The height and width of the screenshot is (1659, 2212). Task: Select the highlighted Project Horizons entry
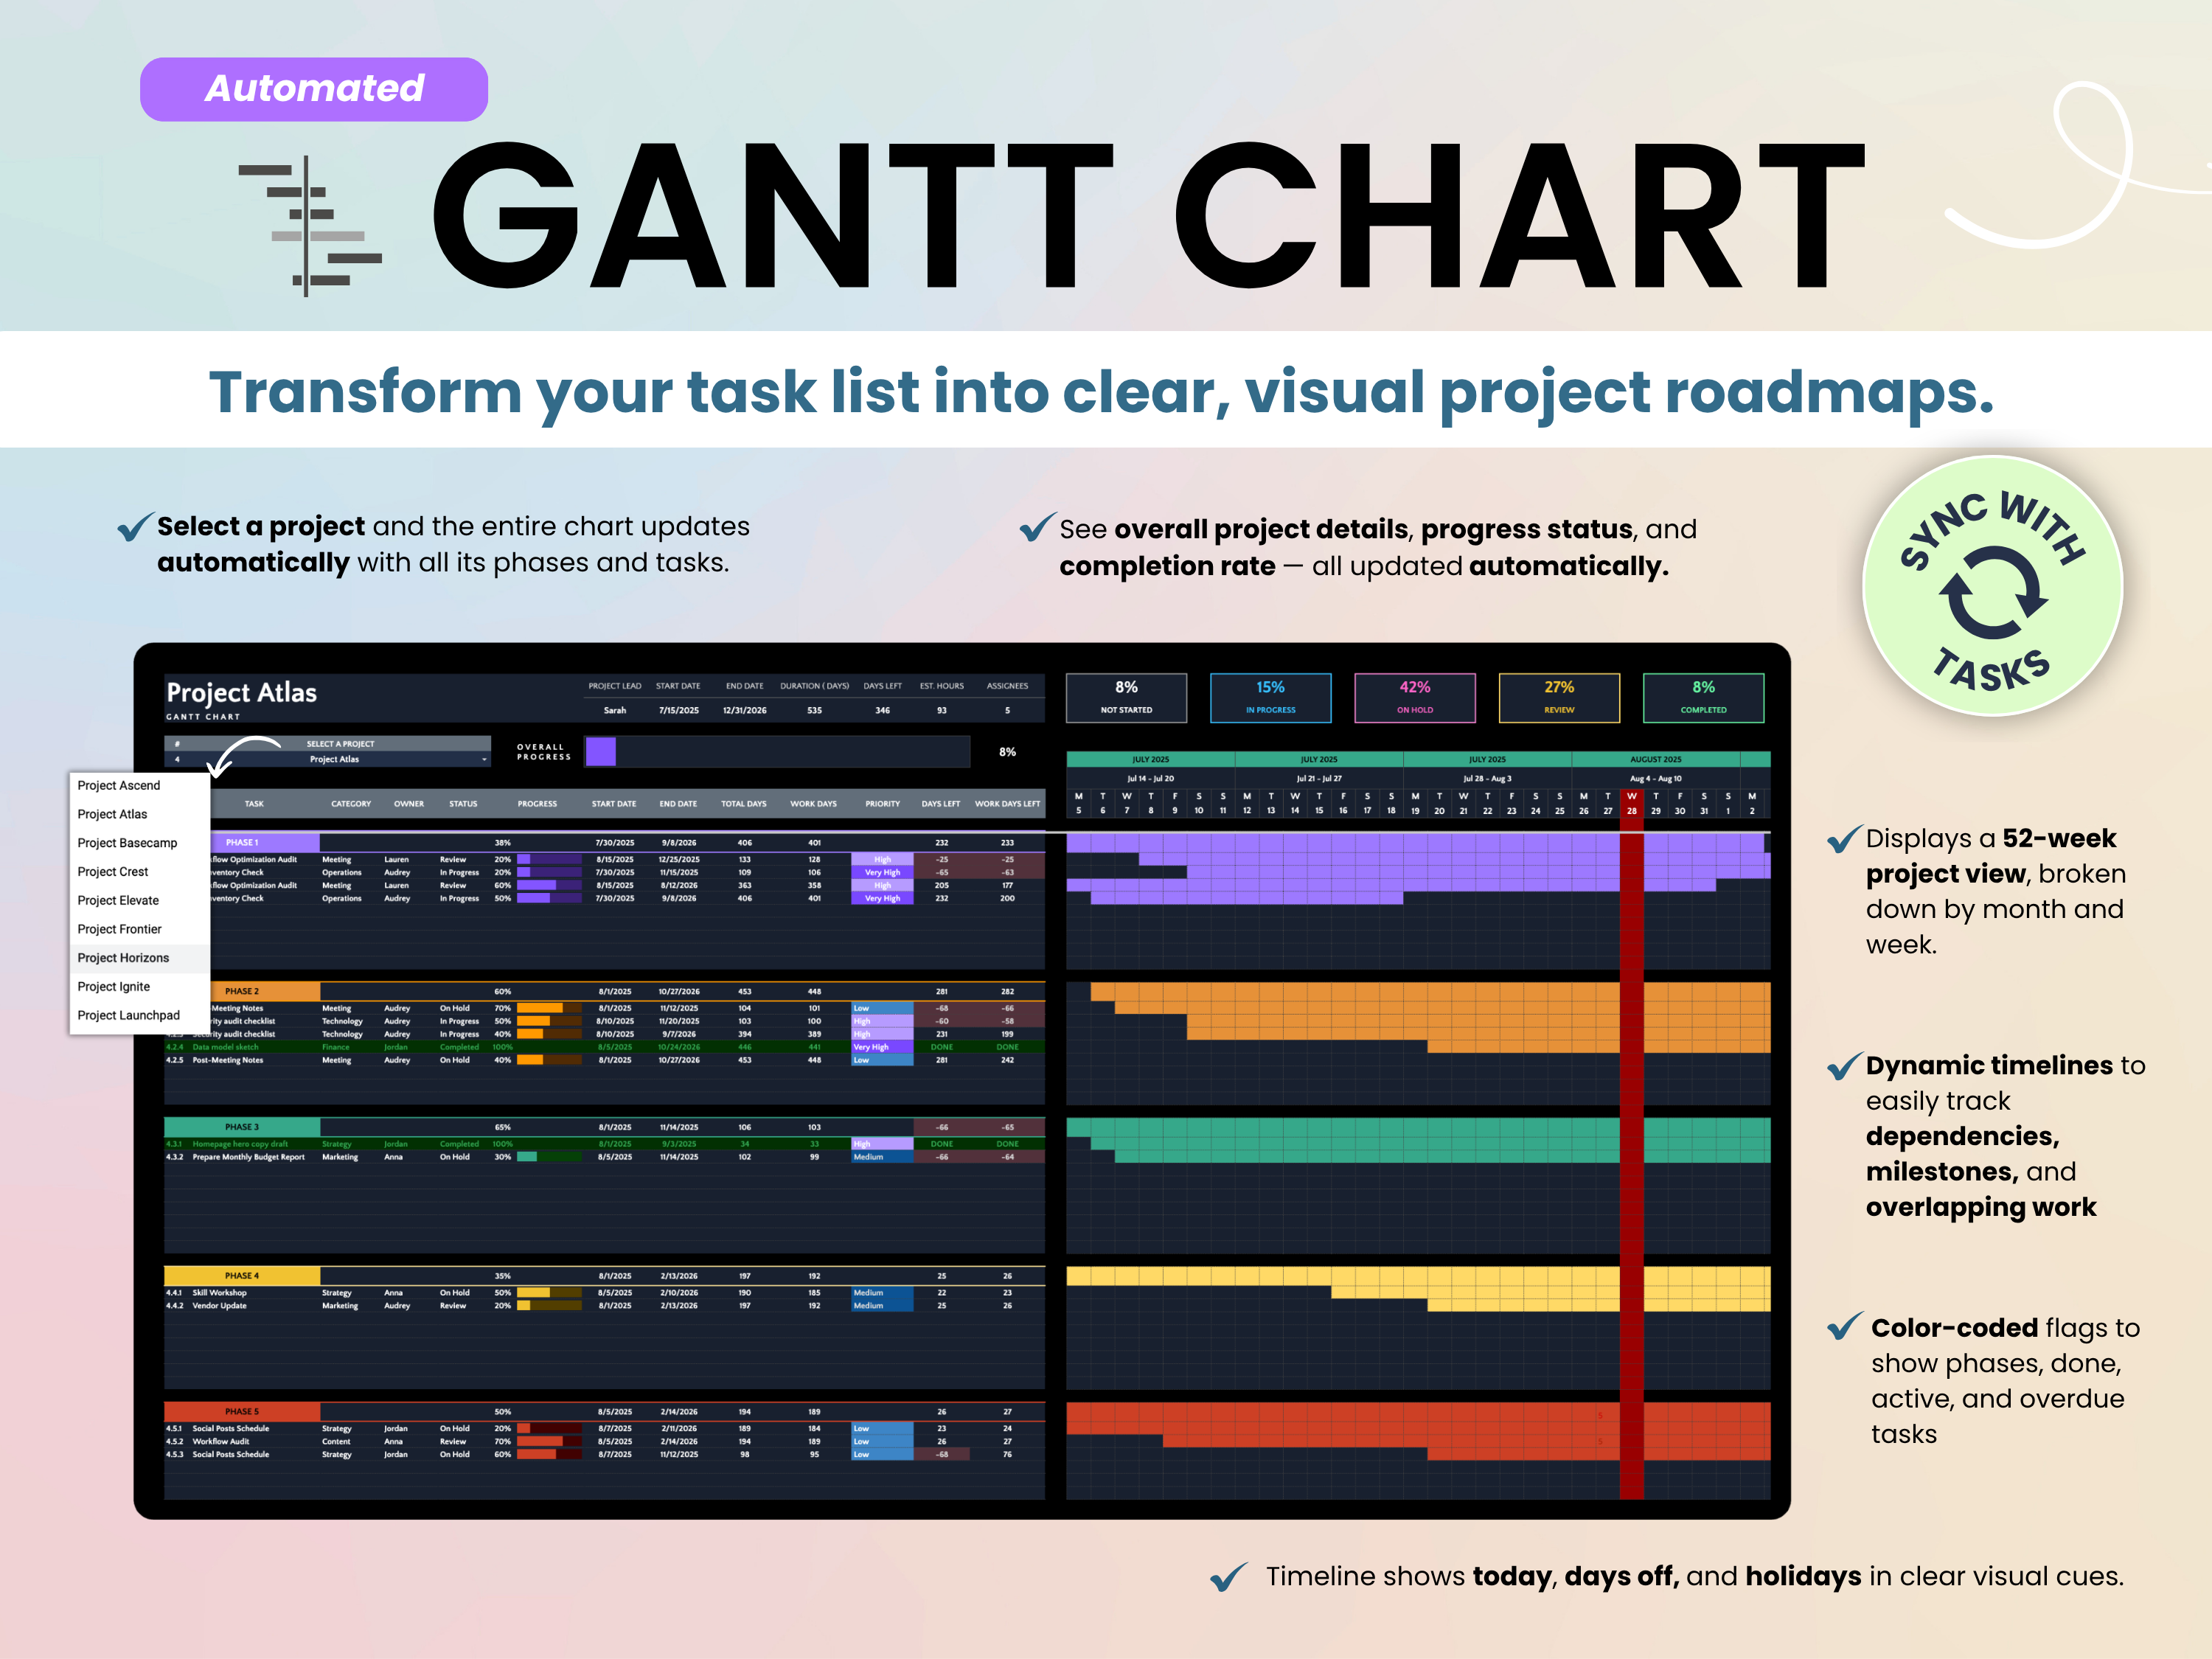(139, 958)
